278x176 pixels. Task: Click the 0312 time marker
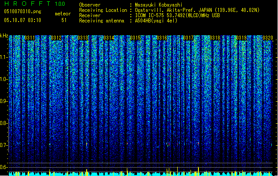click(x=56, y=38)
